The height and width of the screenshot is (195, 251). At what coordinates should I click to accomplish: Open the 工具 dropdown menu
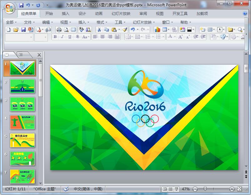(120, 22)
